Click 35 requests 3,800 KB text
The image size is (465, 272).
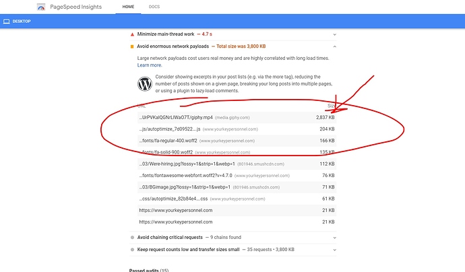[x=270, y=250]
